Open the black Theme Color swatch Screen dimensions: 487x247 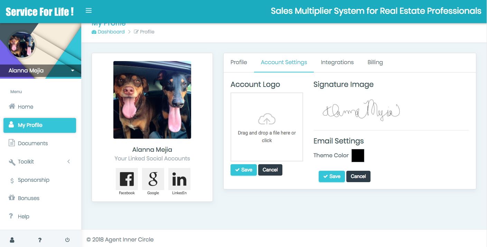[x=358, y=156]
